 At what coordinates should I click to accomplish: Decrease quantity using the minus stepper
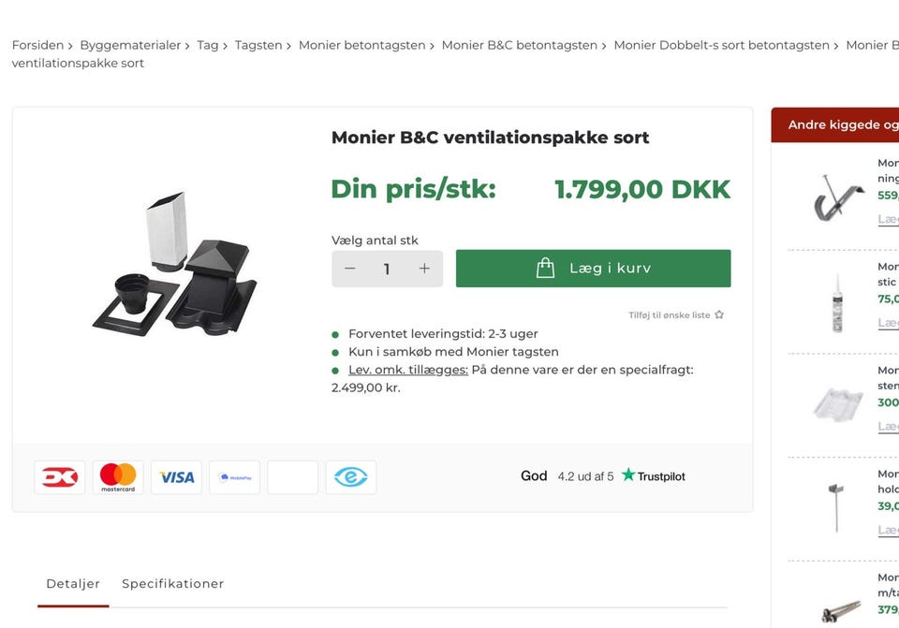(349, 268)
